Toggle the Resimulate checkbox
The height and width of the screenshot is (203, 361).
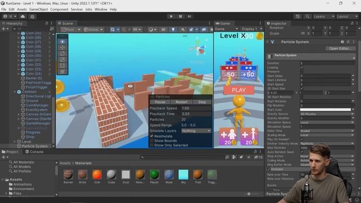tap(152, 136)
